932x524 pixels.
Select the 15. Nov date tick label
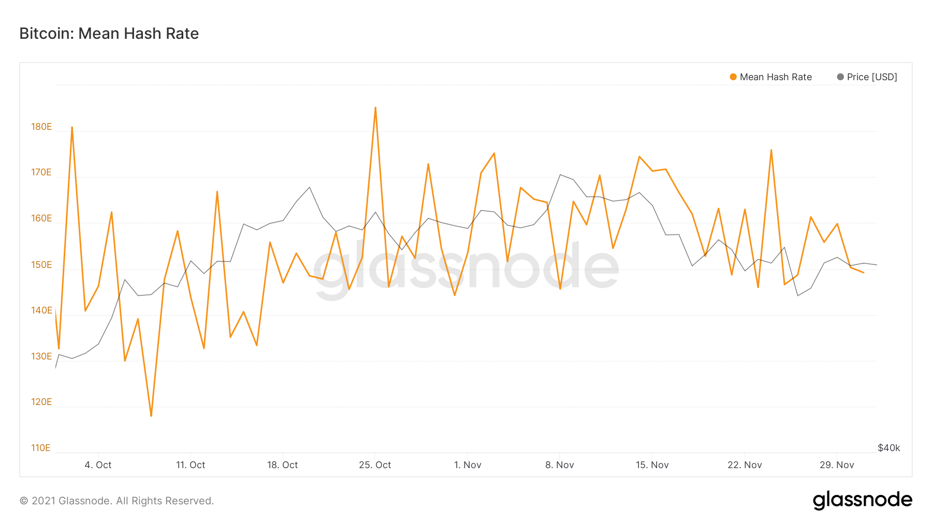click(652, 465)
